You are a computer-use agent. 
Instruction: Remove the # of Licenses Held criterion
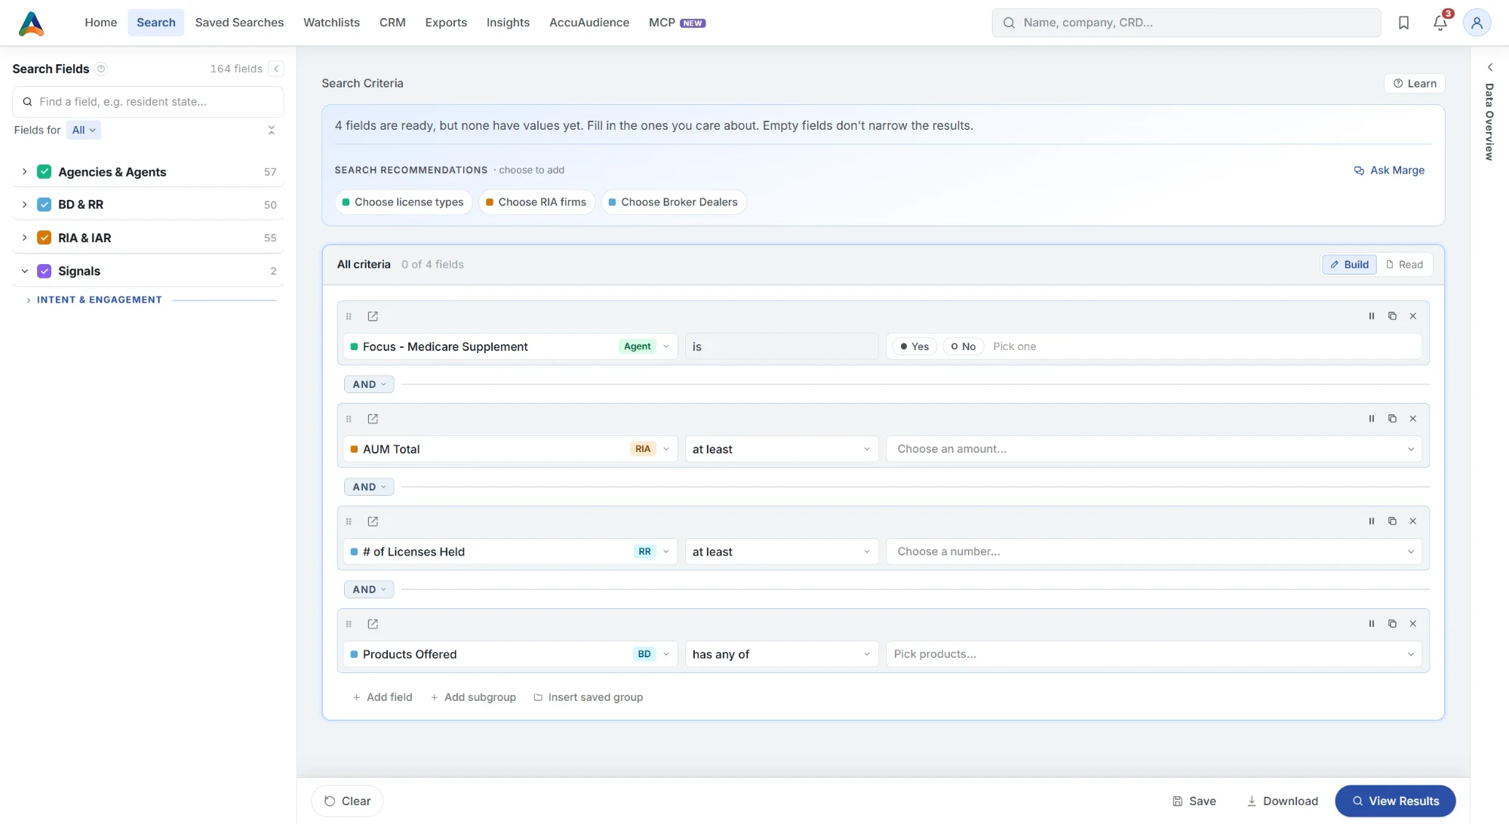[1413, 521]
